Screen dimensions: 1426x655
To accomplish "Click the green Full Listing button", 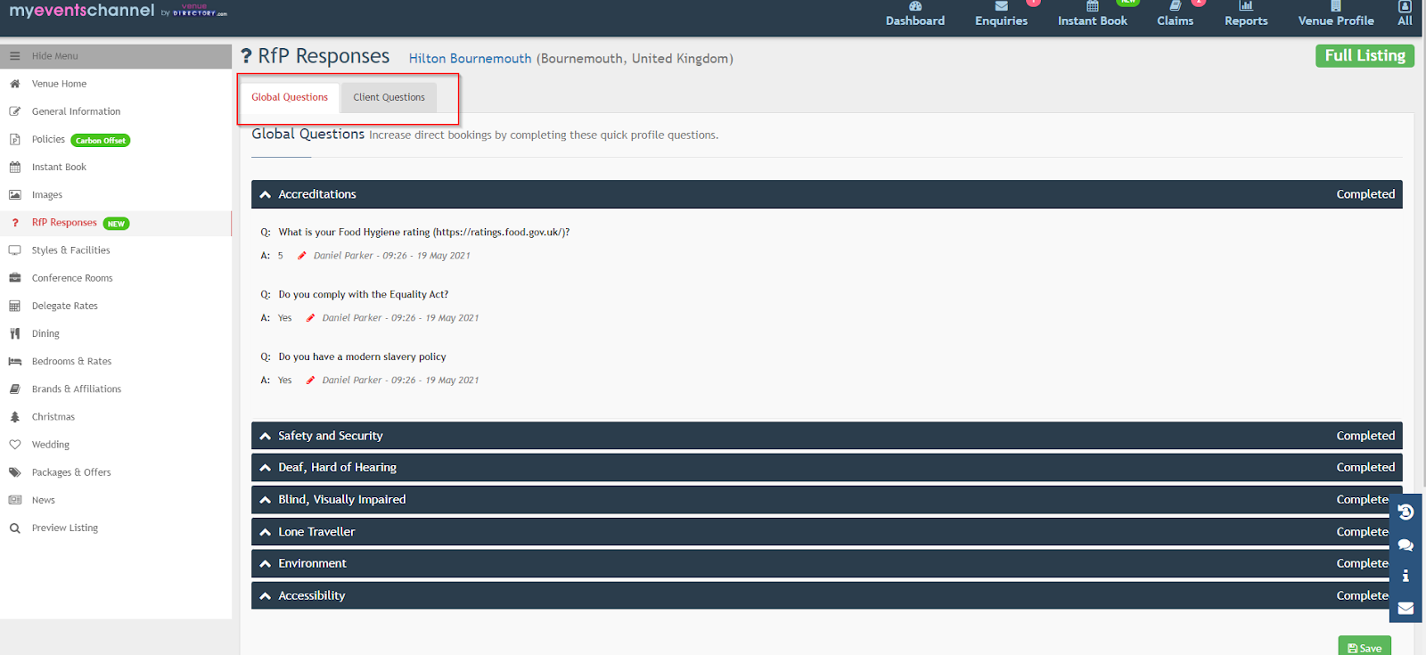I will pos(1365,55).
